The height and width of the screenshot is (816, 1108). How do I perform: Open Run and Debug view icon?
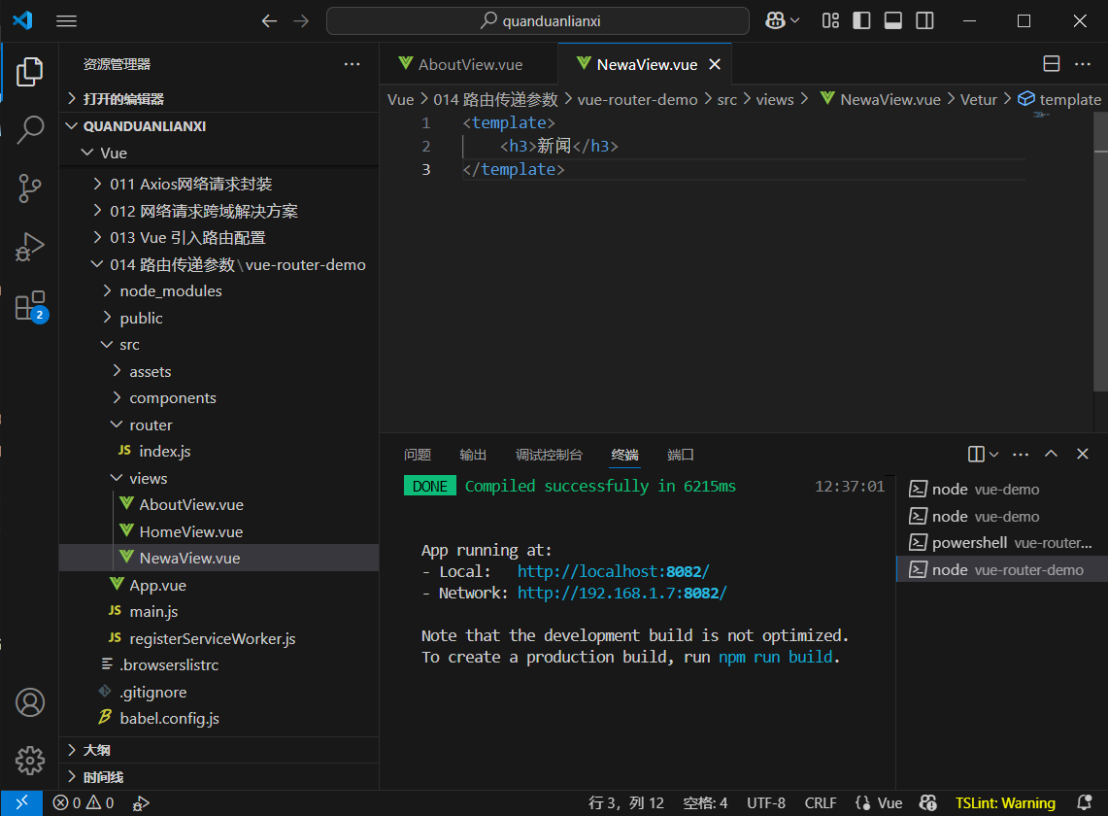30,247
